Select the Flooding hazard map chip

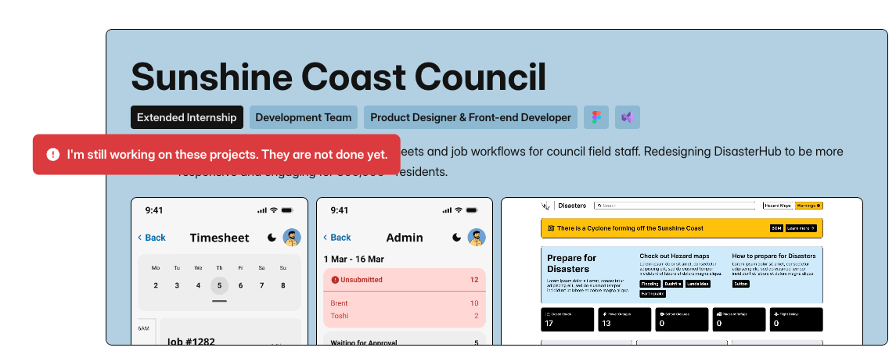[x=650, y=284]
